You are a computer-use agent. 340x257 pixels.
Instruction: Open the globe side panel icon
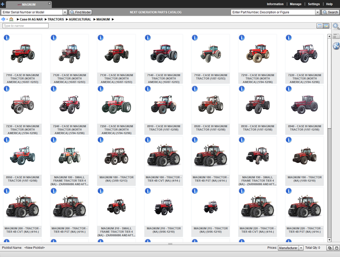click(336, 46)
